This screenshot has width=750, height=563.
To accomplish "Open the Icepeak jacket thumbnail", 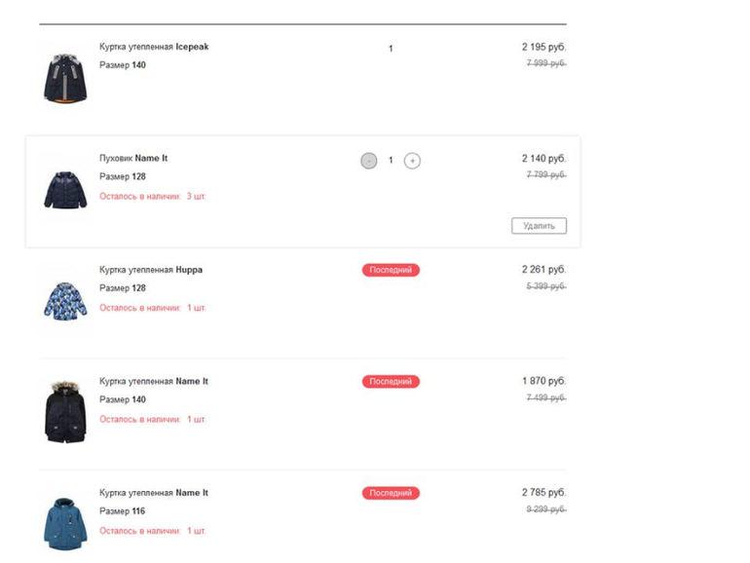I will tap(65, 79).
